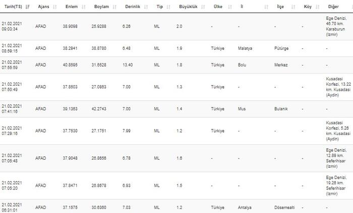Click the Tarih(TS) column header text
353x213 pixels.
pos(12,7)
